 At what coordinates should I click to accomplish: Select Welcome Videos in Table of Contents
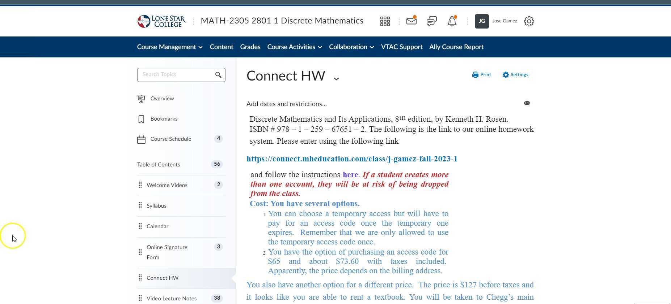(x=167, y=185)
